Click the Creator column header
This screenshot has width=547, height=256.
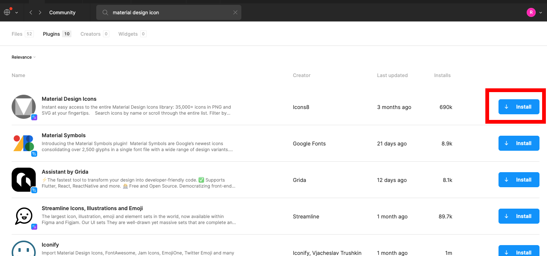[x=302, y=75]
